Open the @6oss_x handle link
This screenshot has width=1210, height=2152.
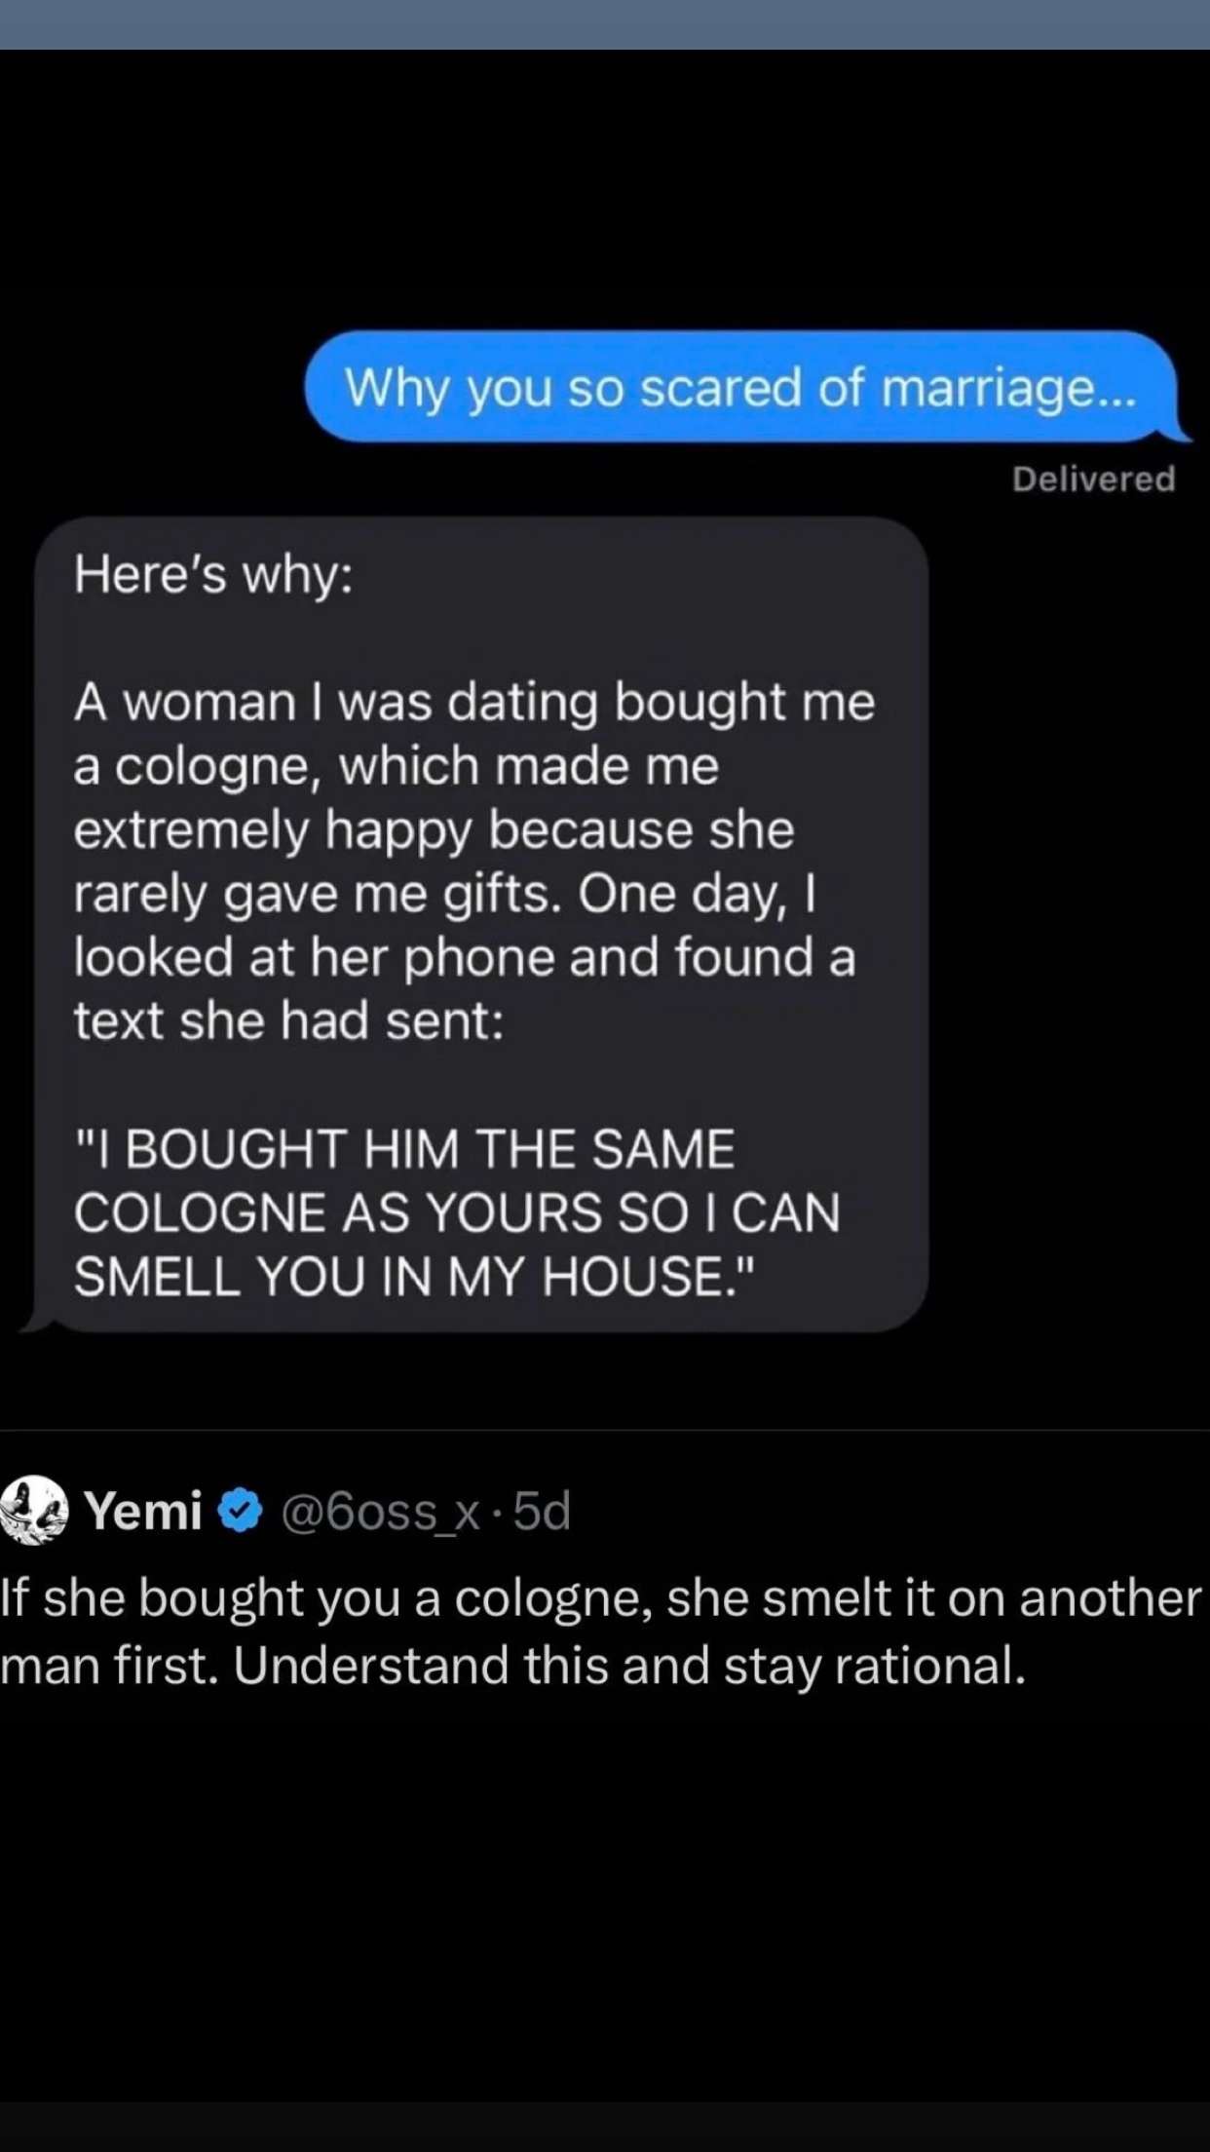pos(380,1512)
